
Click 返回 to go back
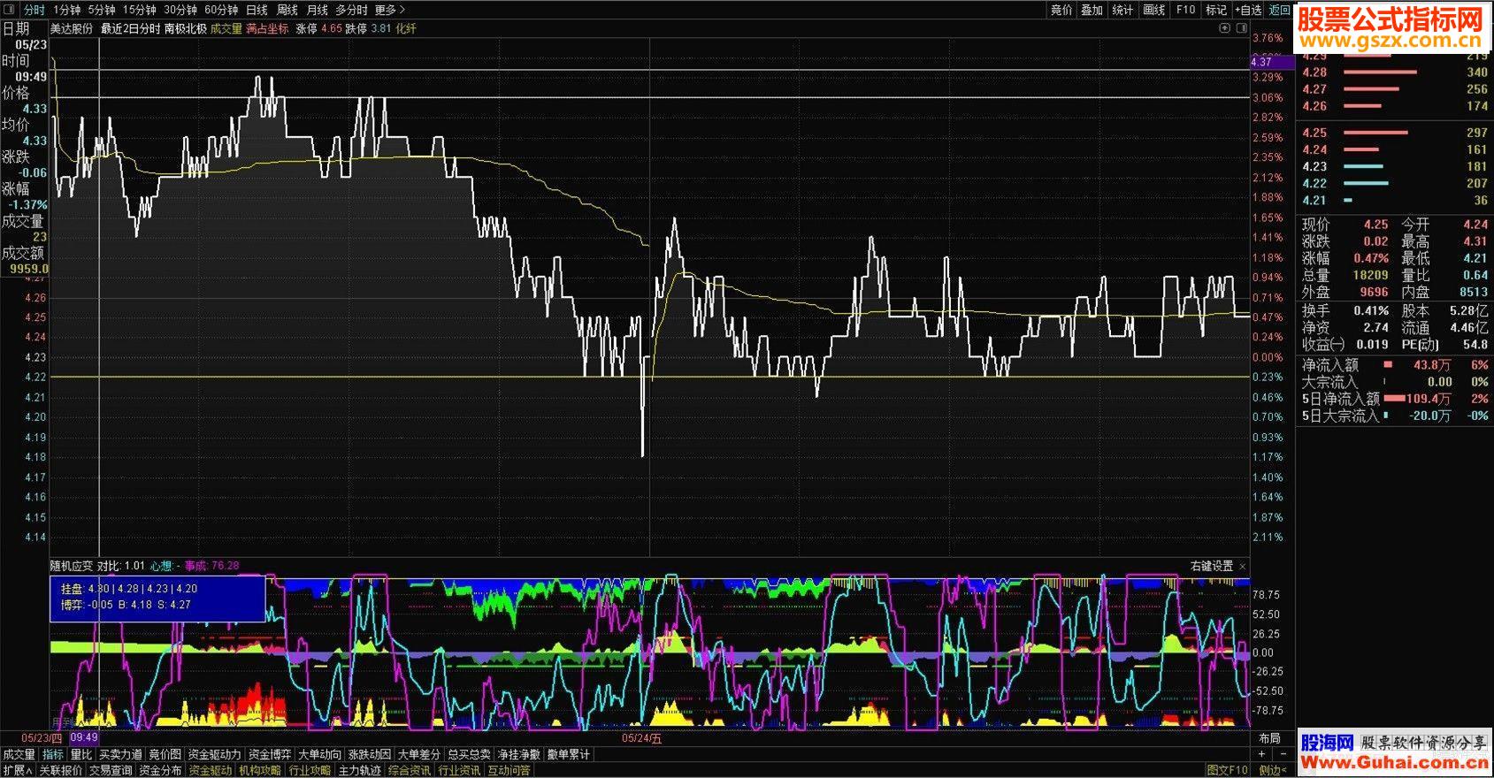point(1280,10)
